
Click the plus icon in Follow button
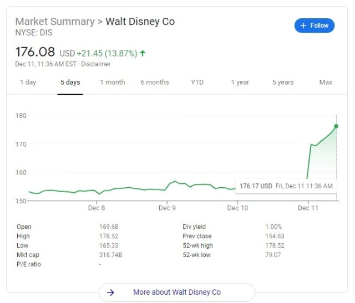(303, 25)
